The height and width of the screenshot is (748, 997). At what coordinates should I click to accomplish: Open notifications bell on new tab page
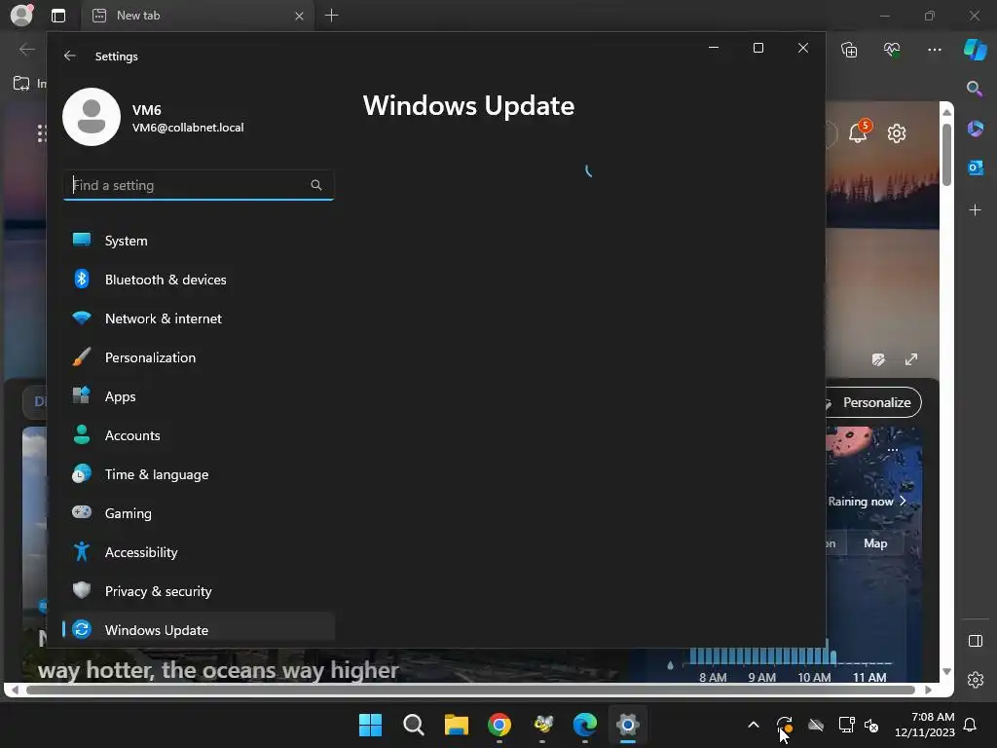858,132
